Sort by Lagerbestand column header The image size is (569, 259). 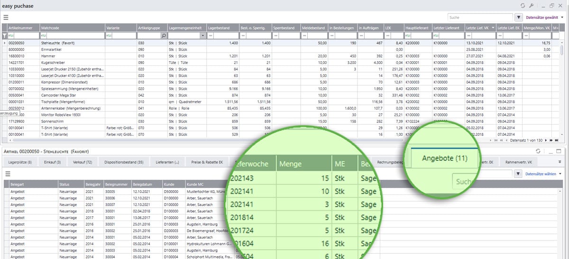[223, 28]
